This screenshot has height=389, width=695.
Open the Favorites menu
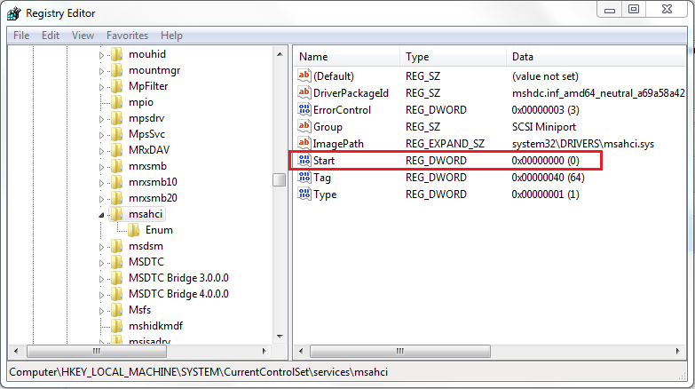(127, 36)
